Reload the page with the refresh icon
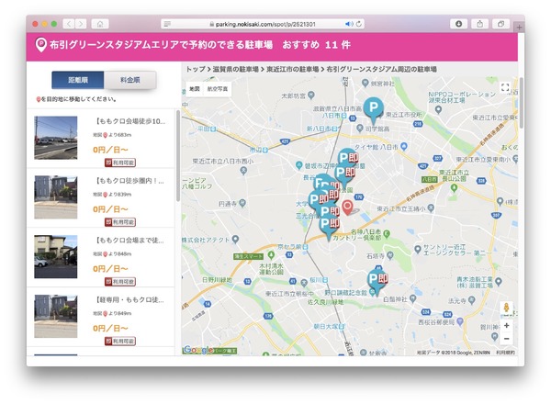 coord(359,24)
